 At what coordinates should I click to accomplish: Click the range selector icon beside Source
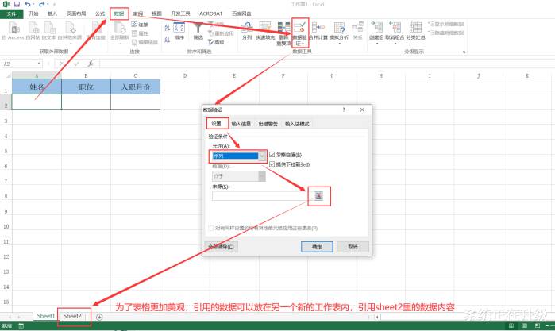tap(318, 196)
